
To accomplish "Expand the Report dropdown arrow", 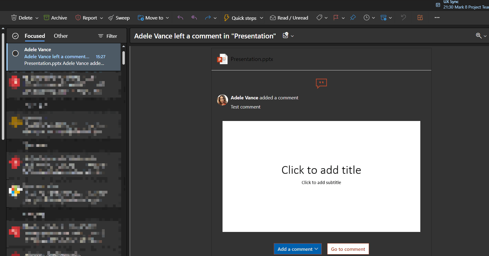I will [101, 18].
